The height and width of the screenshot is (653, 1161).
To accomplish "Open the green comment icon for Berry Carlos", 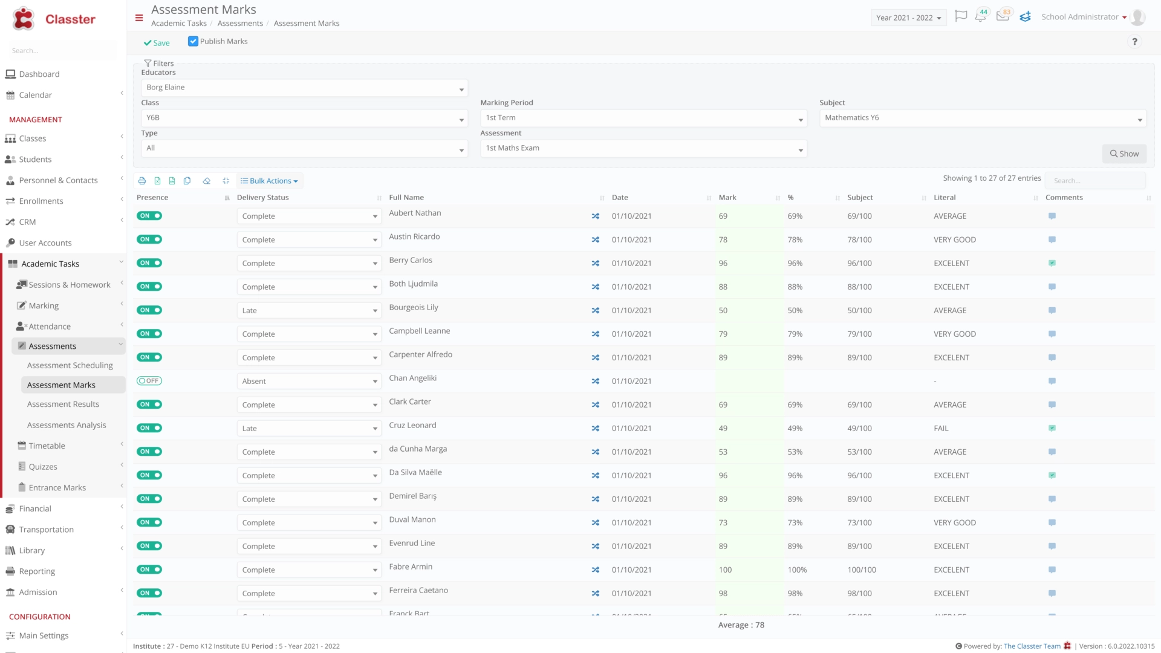I will (x=1052, y=264).
